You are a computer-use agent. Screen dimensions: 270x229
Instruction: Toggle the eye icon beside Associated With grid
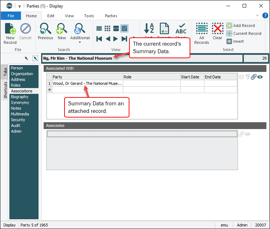pyautogui.click(x=260, y=77)
